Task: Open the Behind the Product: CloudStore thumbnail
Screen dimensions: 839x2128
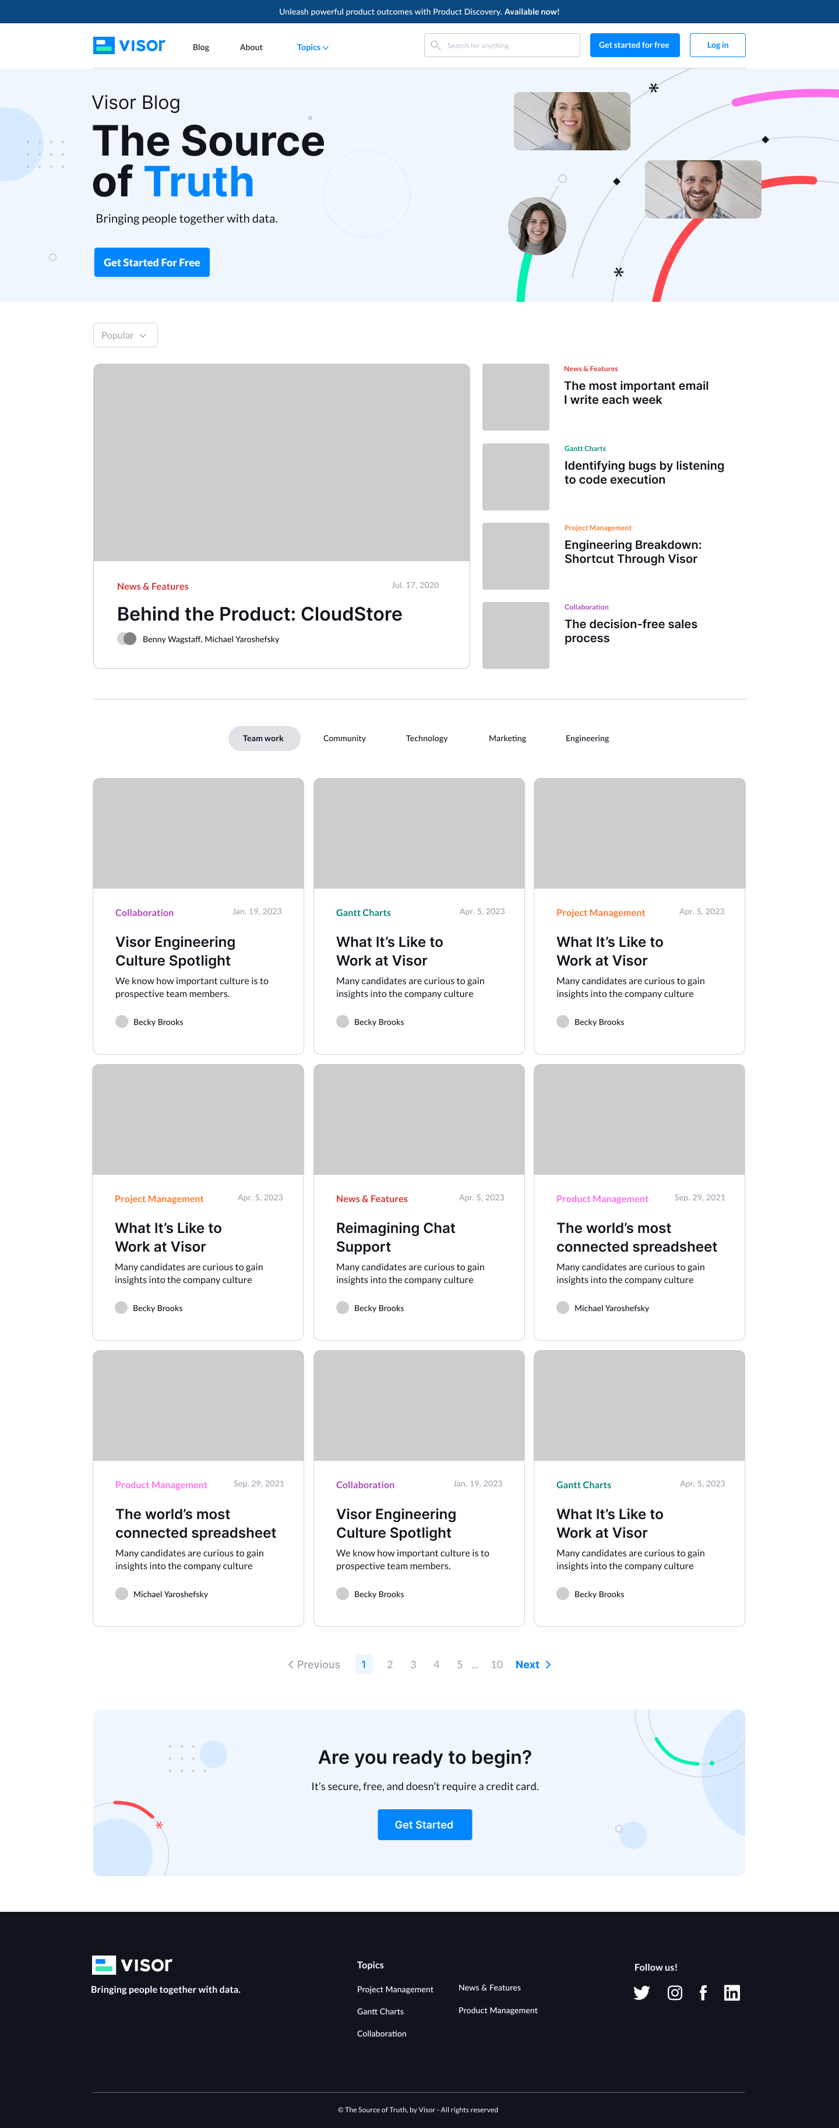Action: (281, 463)
